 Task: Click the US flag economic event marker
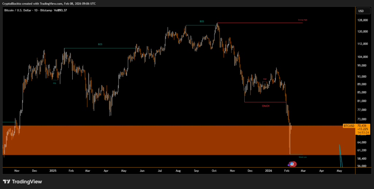293,164
